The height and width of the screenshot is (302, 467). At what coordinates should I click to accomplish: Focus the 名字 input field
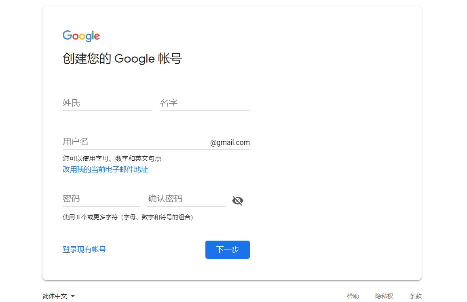pyautogui.click(x=205, y=103)
